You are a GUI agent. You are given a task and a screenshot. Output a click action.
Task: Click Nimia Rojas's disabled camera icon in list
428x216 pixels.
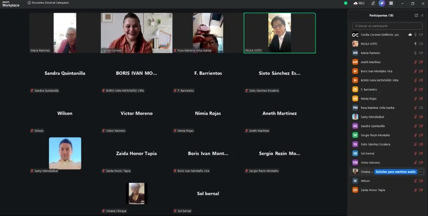pos(421,98)
